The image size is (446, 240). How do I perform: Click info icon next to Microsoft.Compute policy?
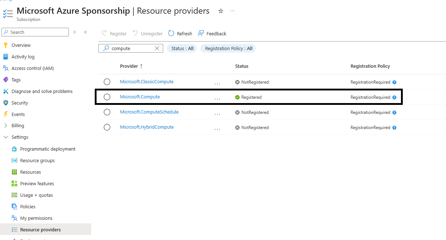tap(394, 97)
